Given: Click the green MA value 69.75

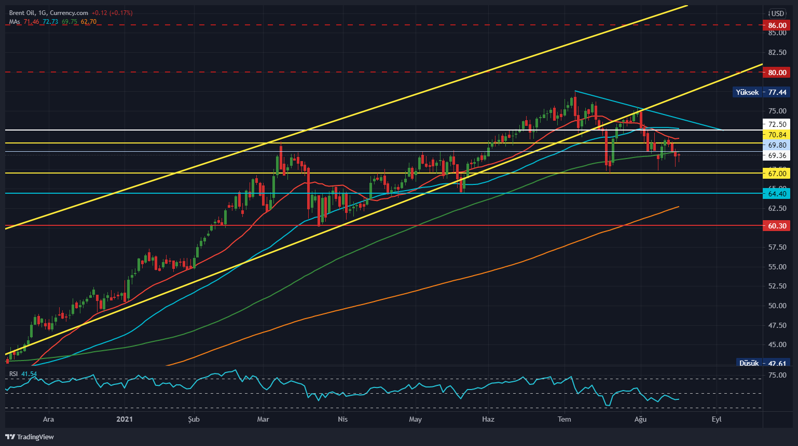Looking at the screenshot, I should (70, 22).
